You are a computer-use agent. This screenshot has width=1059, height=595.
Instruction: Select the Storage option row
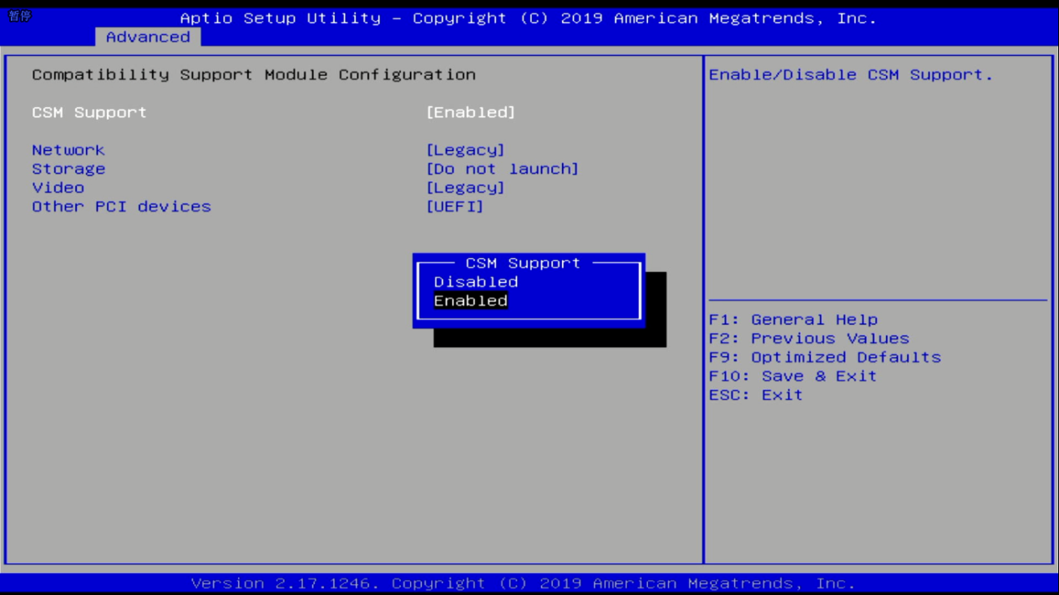click(68, 169)
